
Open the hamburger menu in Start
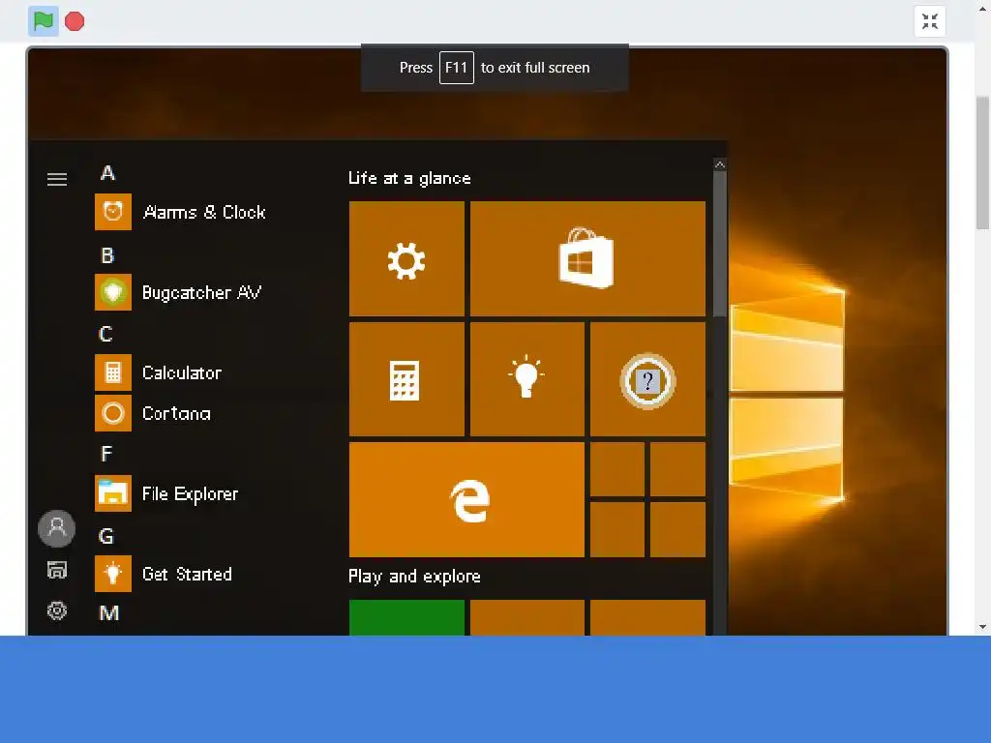point(57,179)
